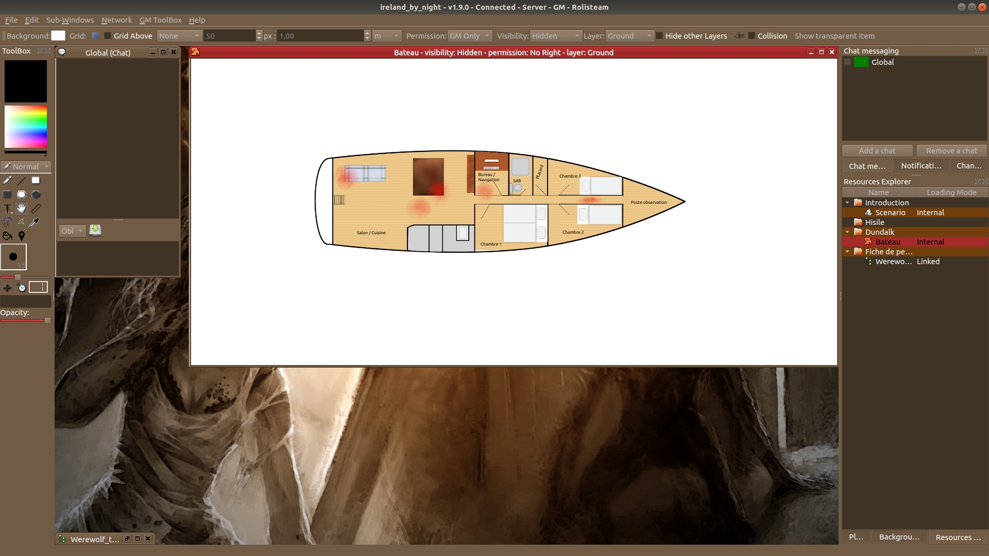
Task: Open the GM ToolBox menu
Action: click(x=160, y=20)
